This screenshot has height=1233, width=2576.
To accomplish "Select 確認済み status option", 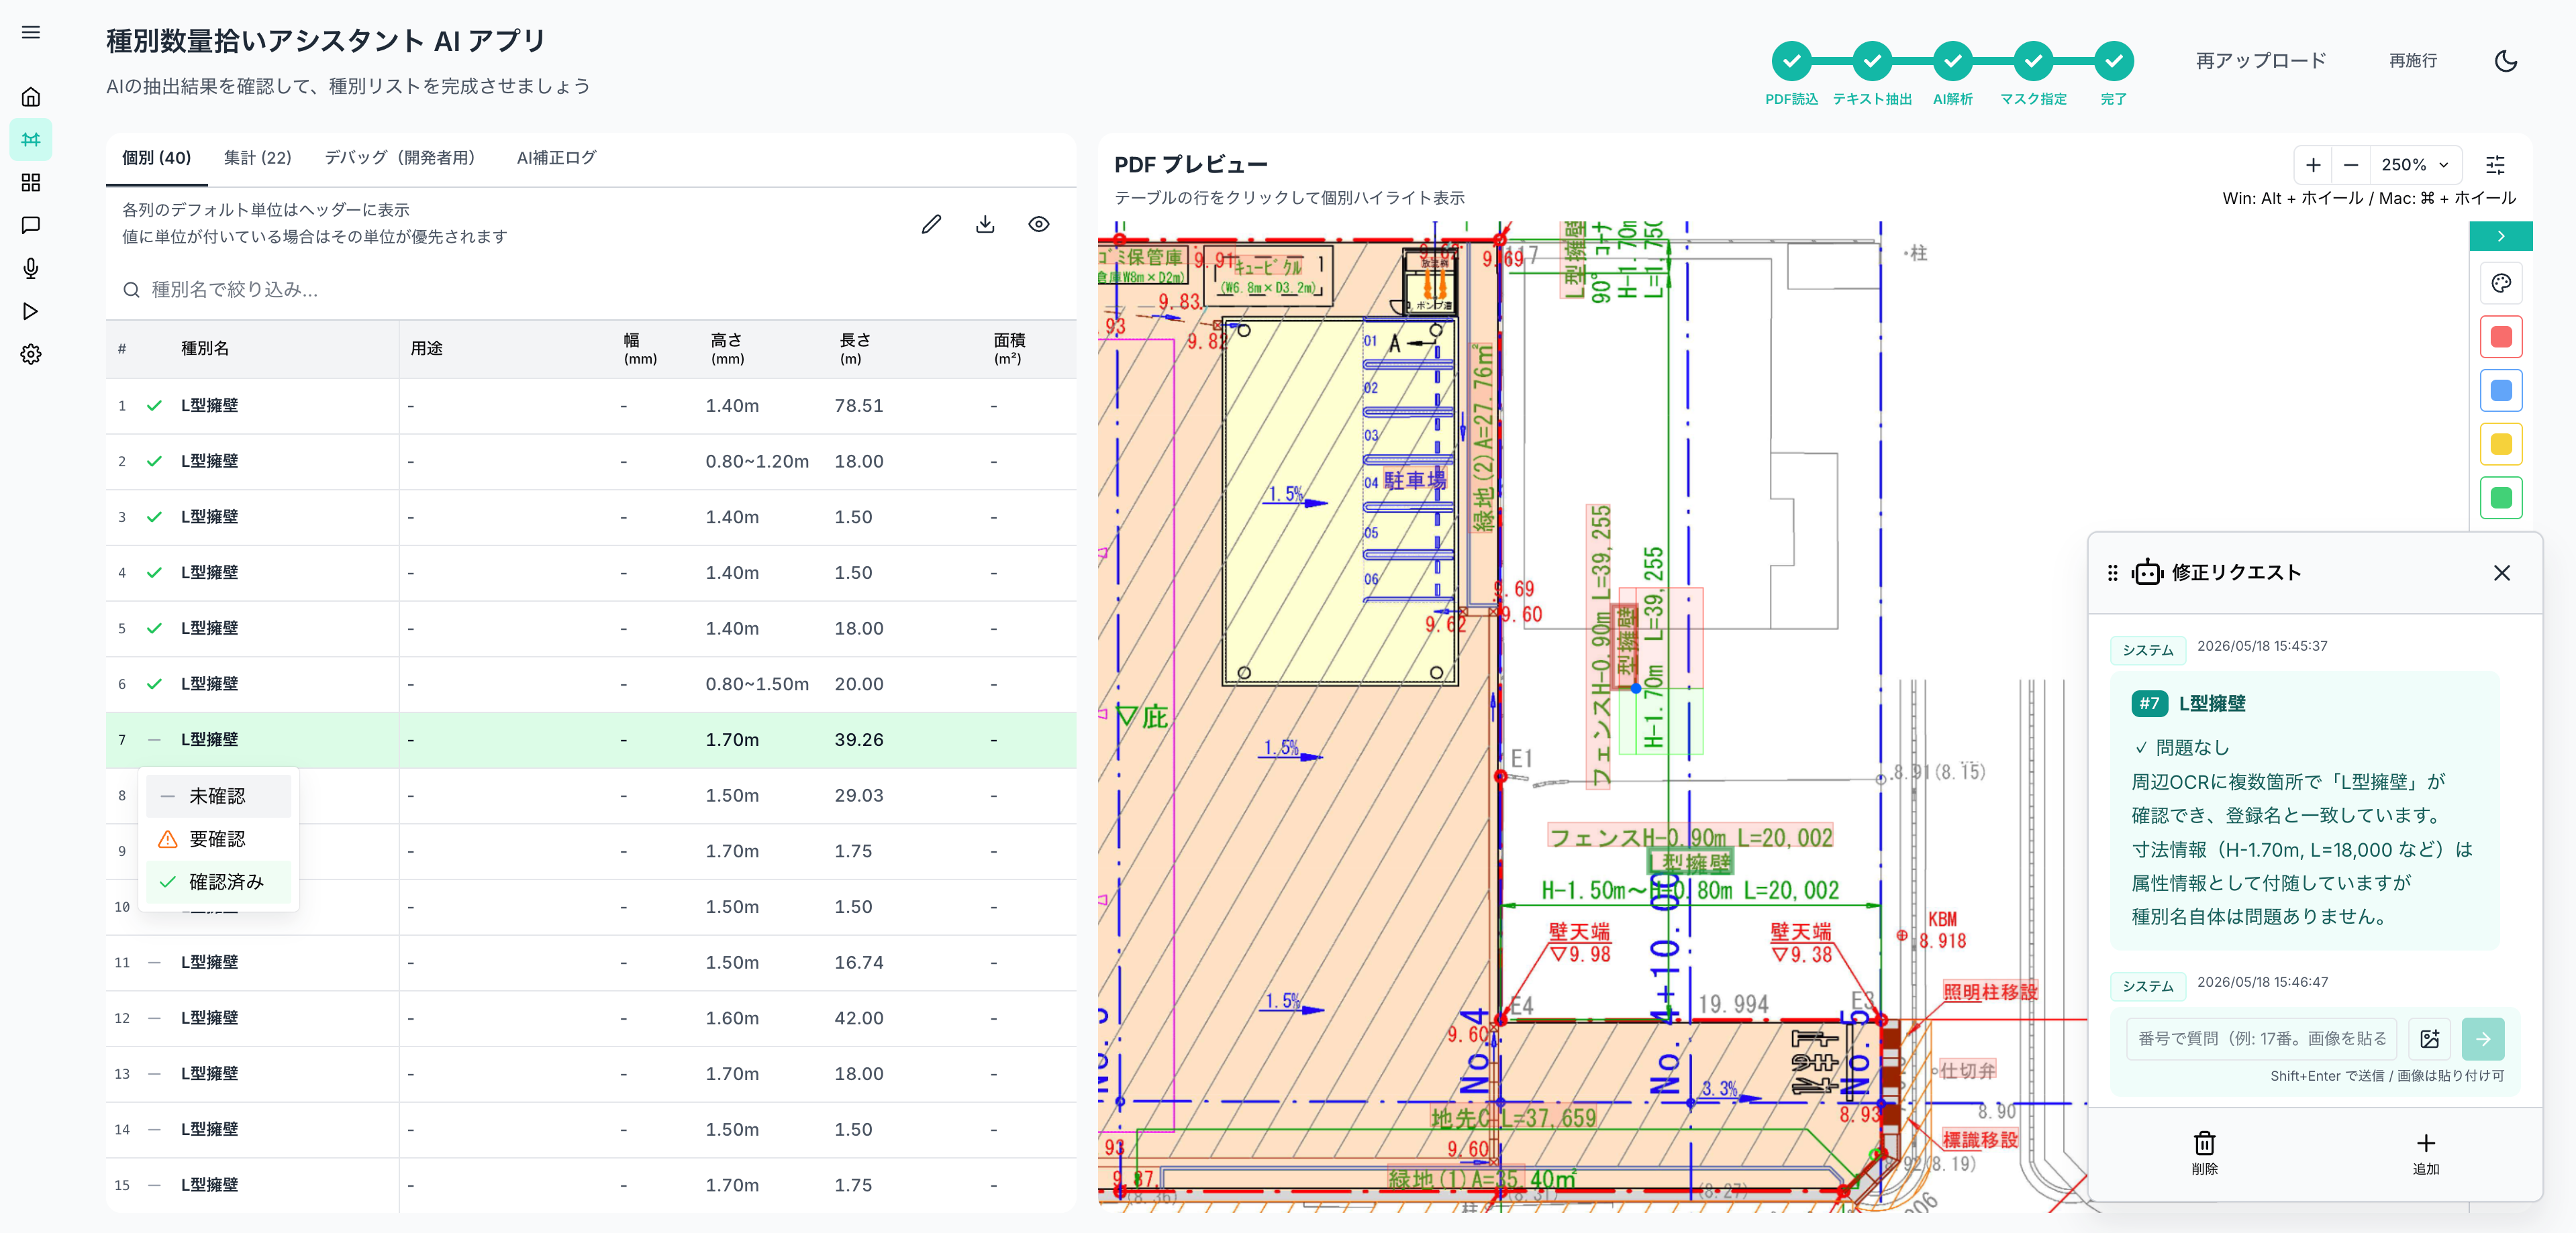I will point(219,881).
